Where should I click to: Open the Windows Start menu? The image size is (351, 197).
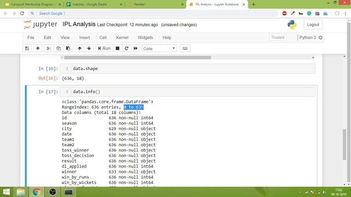6,192
